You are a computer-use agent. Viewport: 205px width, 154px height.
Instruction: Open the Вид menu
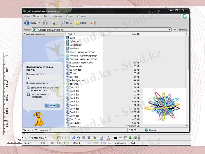[46, 16]
